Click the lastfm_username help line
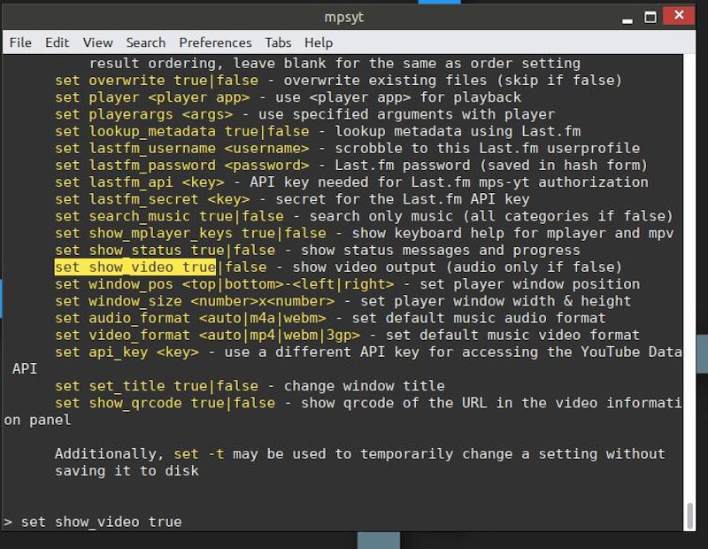This screenshot has width=708, height=549. [265, 148]
